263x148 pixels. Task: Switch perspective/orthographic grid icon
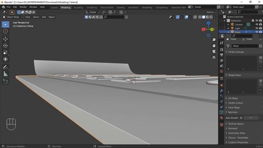214,58
